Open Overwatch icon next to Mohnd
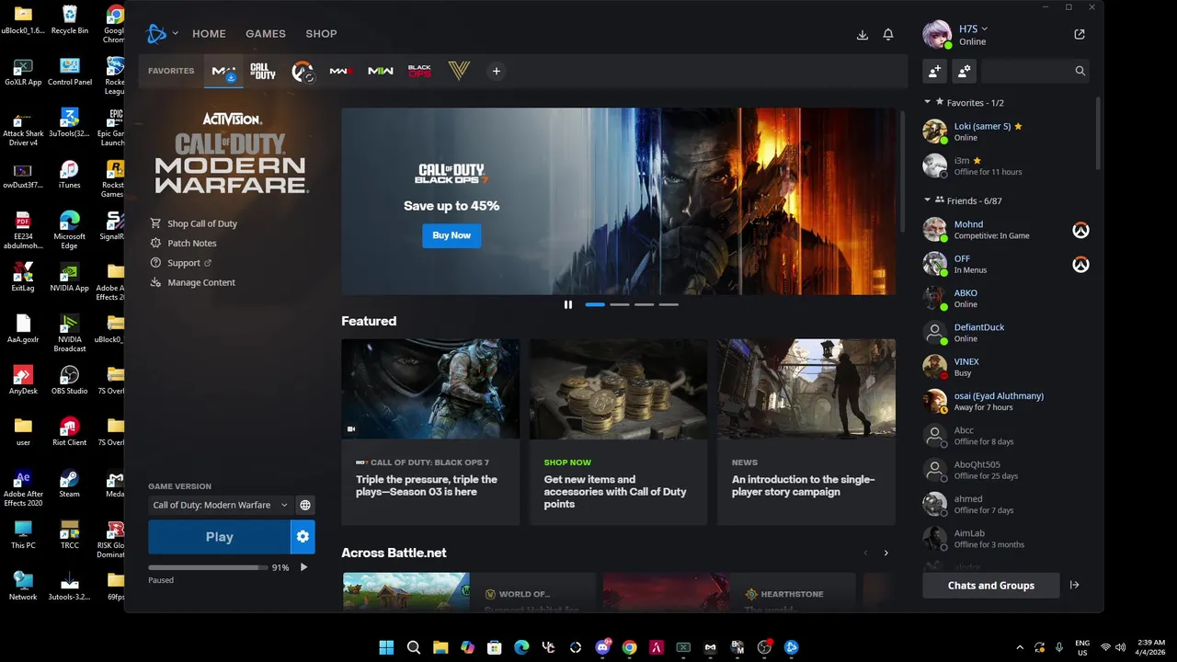 1081,230
